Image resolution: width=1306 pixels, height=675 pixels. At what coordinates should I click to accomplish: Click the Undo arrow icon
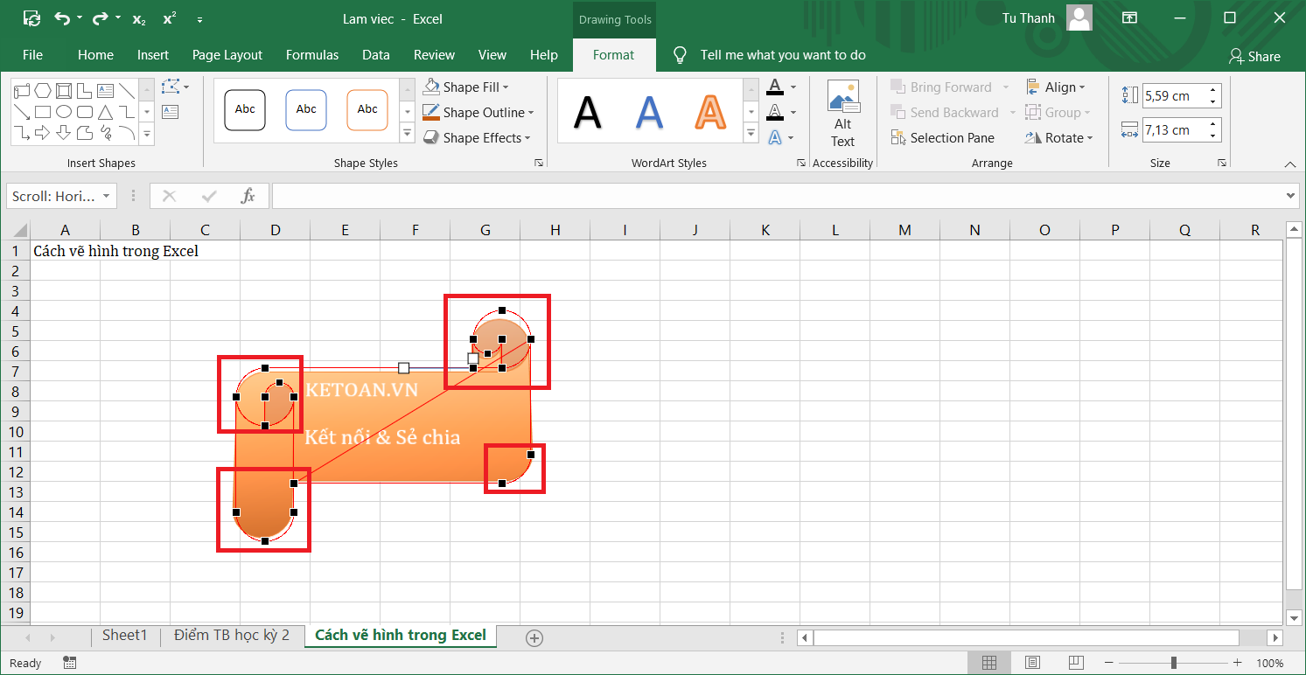point(61,18)
